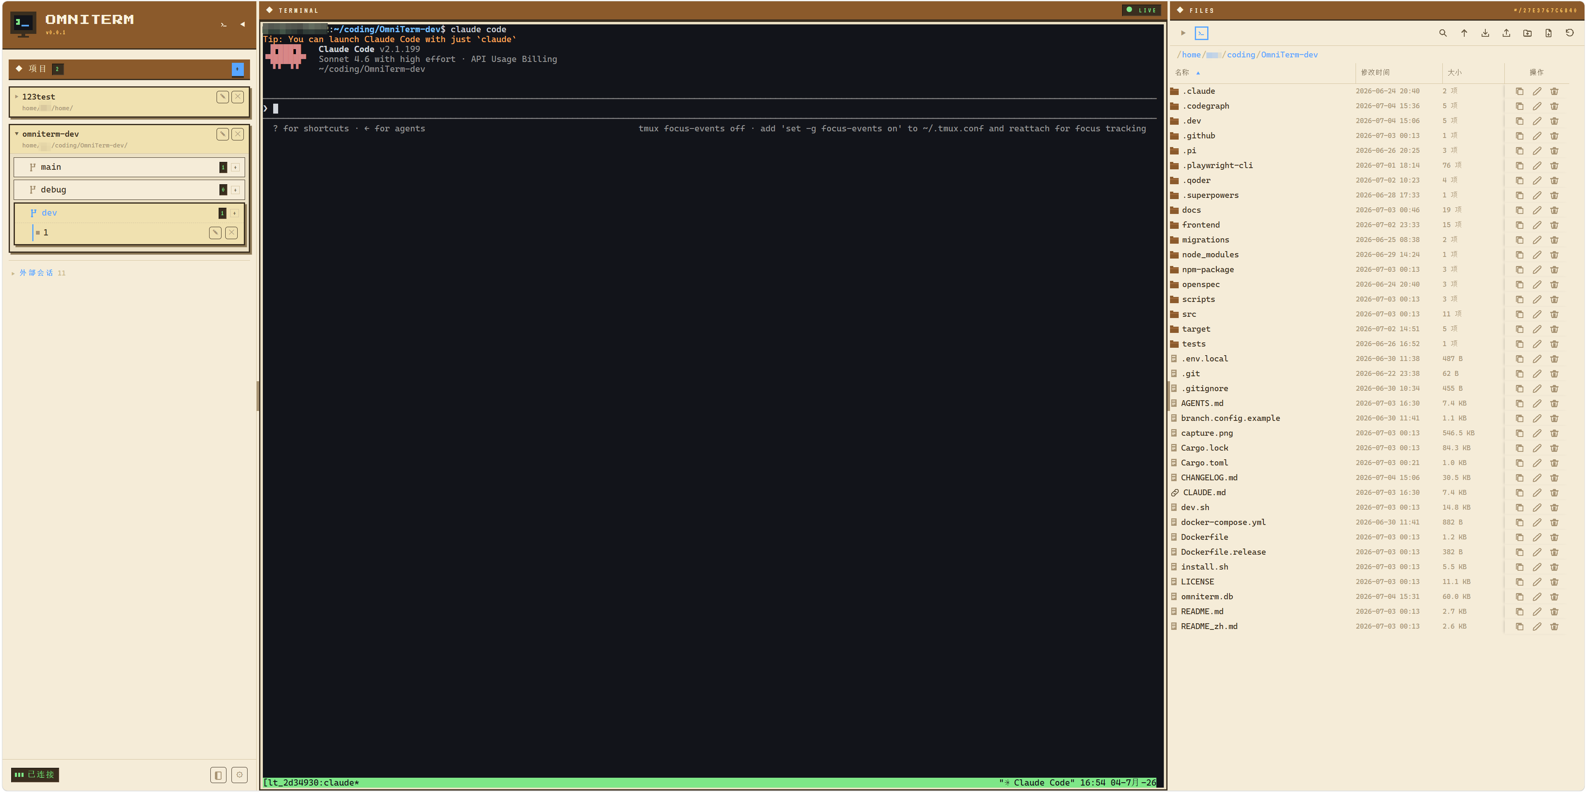Open the docker-compose.yml file
1587x793 pixels.
pos(1223,523)
